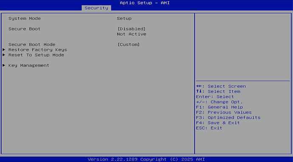Click the Not Active status text
The height and width of the screenshot is (162, 293).
(132, 34)
